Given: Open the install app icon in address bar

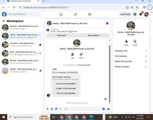Looking at the screenshot, I should pyautogui.click(x=127, y=7).
